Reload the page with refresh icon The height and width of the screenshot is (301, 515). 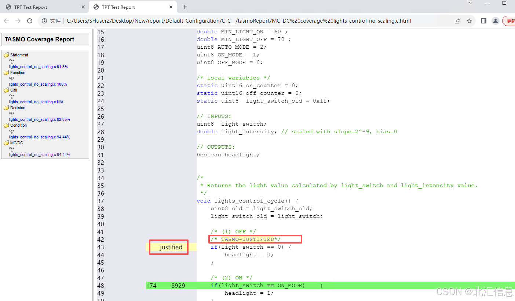click(x=30, y=21)
